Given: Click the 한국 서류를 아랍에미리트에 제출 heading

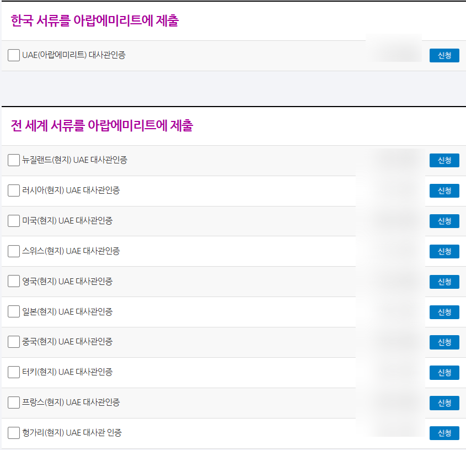Looking at the screenshot, I should pos(94,20).
